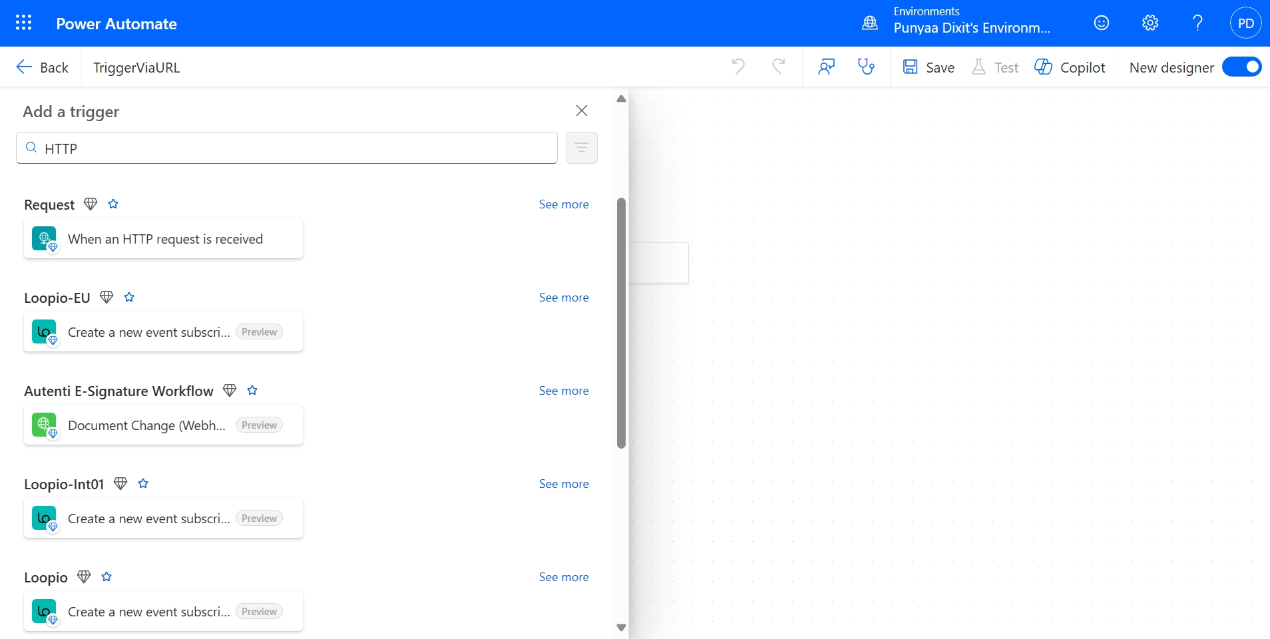The width and height of the screenshot is (1270, 639).
Task: Open the app launcher waffle icon
Action: coord(23,23)
